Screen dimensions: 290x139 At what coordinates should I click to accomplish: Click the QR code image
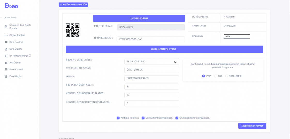pos(72,30)
